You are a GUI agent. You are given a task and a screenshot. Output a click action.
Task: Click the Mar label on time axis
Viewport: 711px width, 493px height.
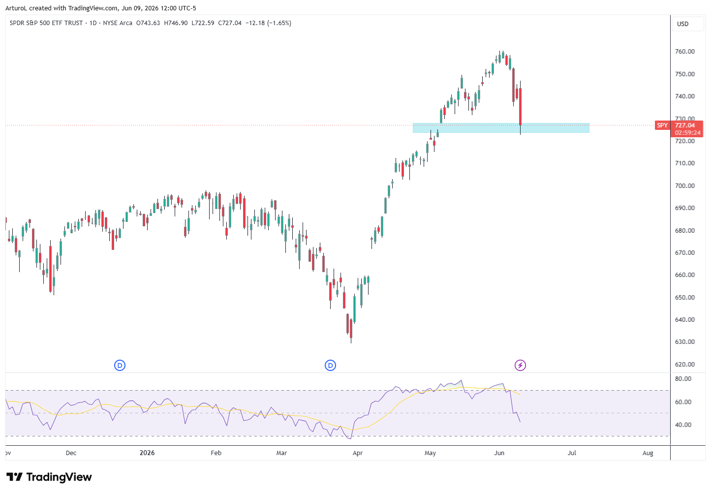pos(281,453)
